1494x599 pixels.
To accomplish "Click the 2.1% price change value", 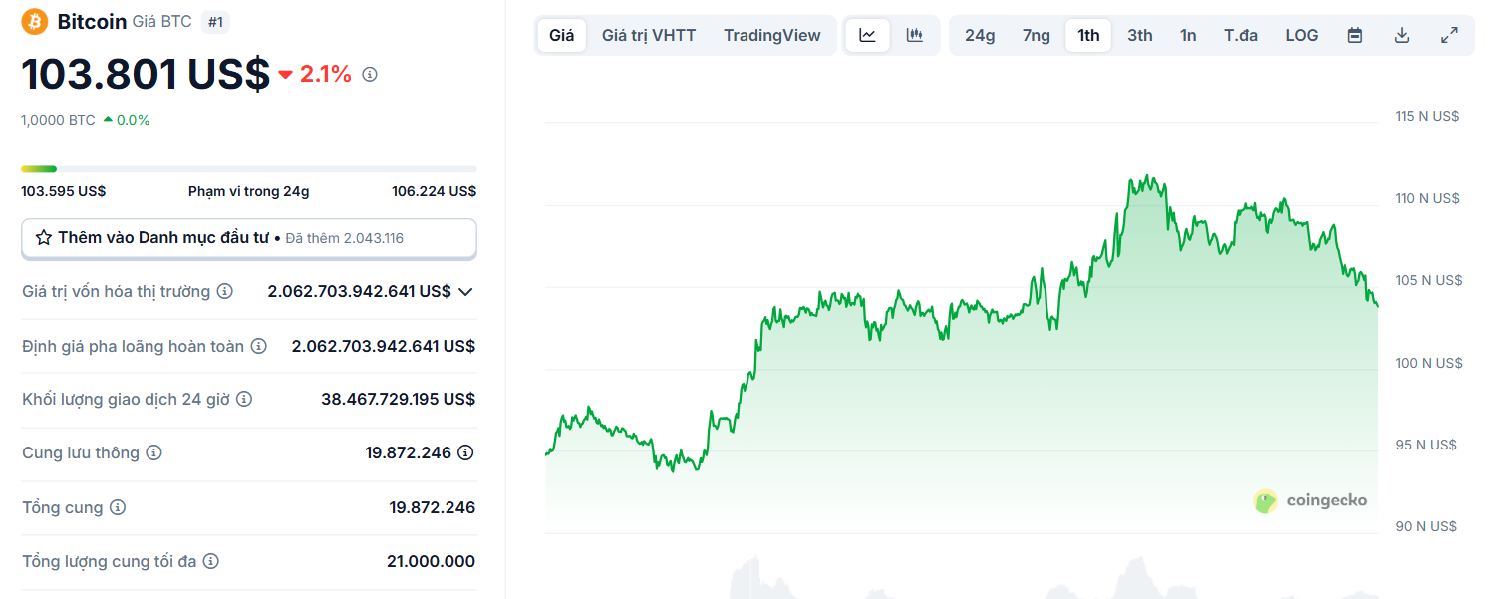I will 326,74.
